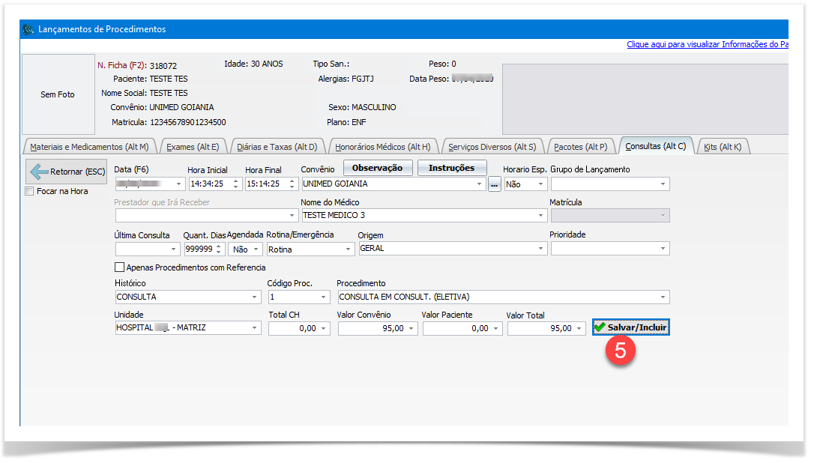Open the Nome do Médico dropdown
The image size is (814, 463).
(541, 216)
